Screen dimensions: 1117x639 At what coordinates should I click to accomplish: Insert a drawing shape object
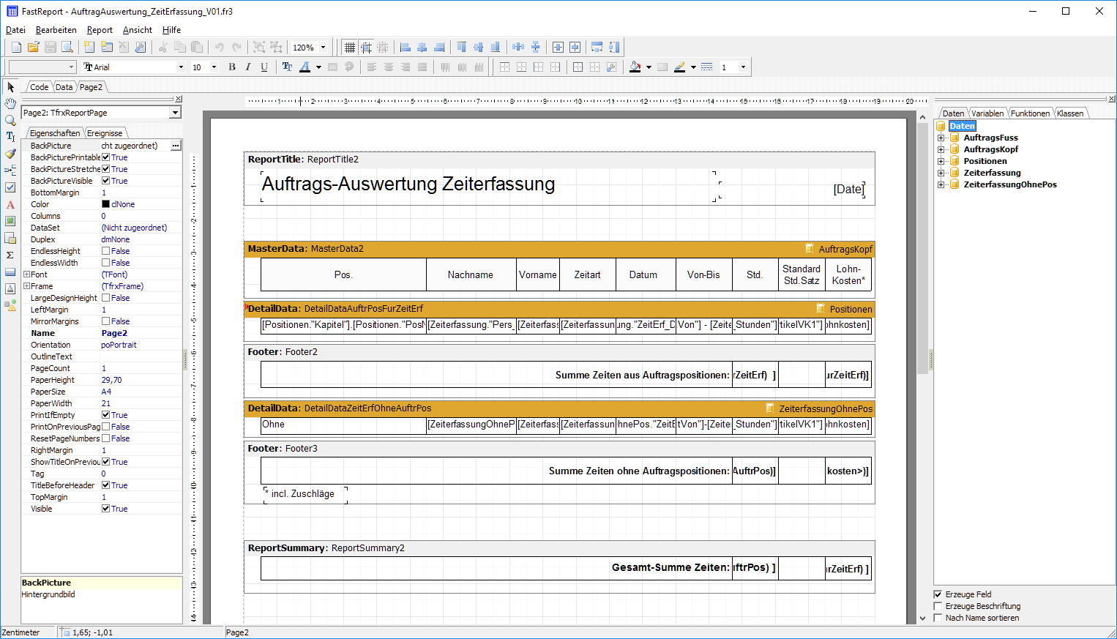[x=10, y=305]
